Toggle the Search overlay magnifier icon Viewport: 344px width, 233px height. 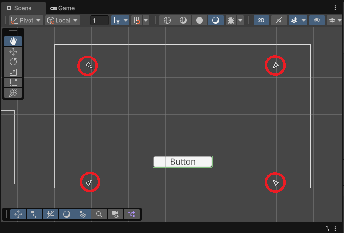[99, 214]
